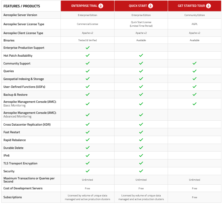Click the Get Started Tour checkmark for Queries
Screen dimensions: 223x204
click(194, 71)
